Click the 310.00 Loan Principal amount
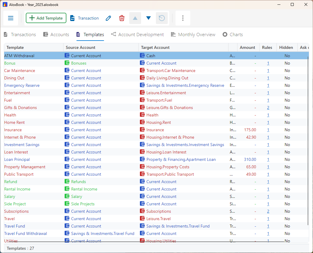313x253 pixels. click(x=250, y=160)
